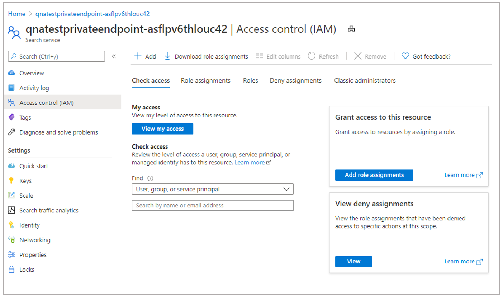Click the Got feedback? heart item
This screenshot has height=299, width=503.
point(426,56)
